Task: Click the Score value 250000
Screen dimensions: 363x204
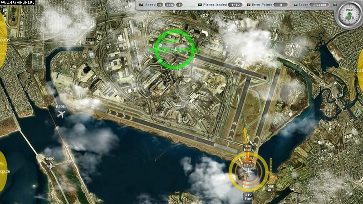Action: point(319,5)
